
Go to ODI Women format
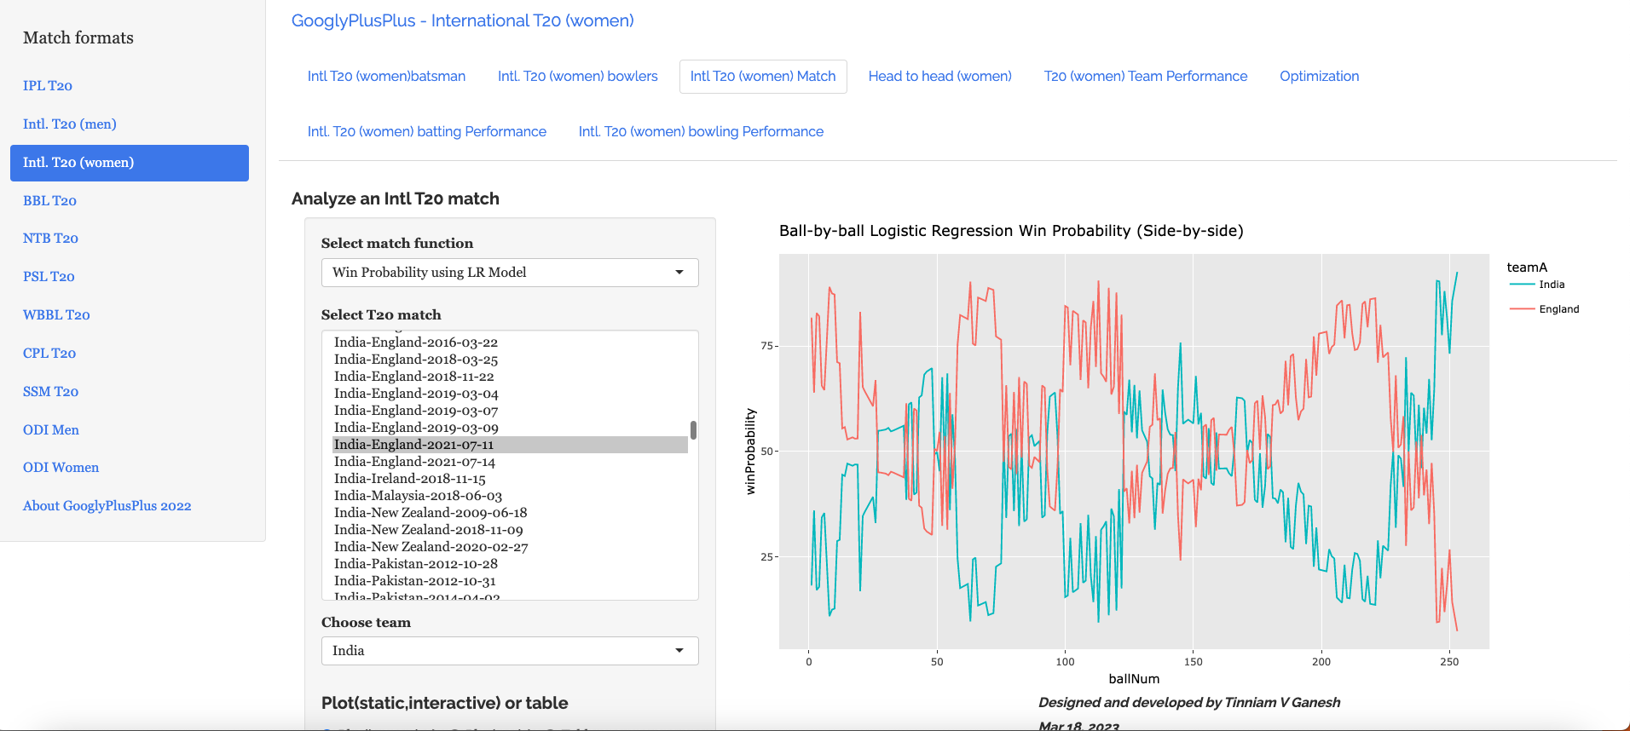click(x=61, y=468)
